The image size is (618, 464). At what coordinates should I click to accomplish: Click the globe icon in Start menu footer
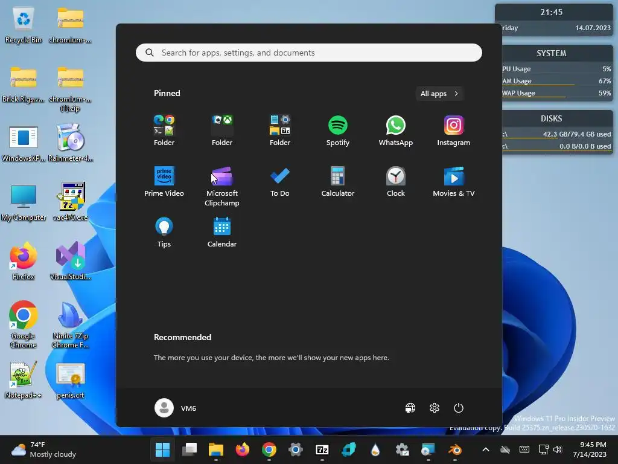[410, 408]
